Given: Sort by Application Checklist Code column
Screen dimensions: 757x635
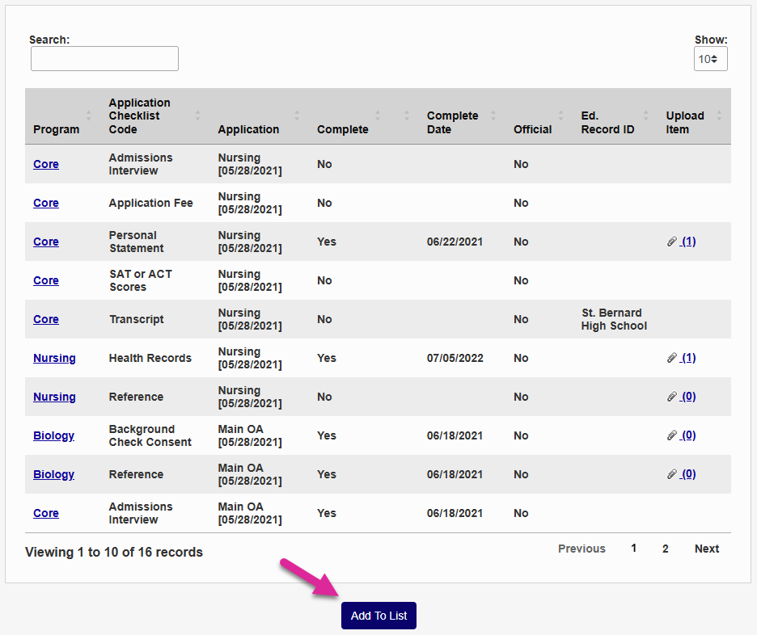Looking at the screenshot, I should coord(197,116).
